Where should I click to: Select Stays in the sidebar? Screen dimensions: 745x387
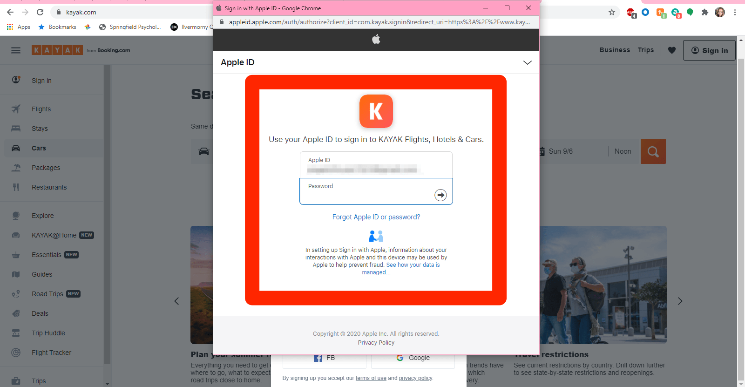(x=52, y=129)
